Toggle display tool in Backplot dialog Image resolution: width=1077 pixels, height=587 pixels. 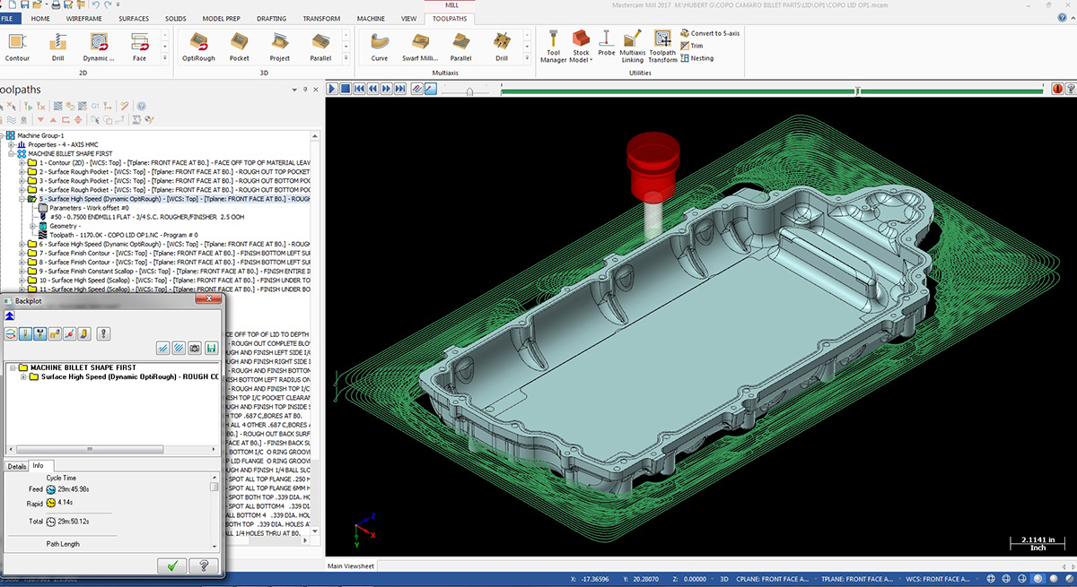pyautogui.click(x=26, y=334)
